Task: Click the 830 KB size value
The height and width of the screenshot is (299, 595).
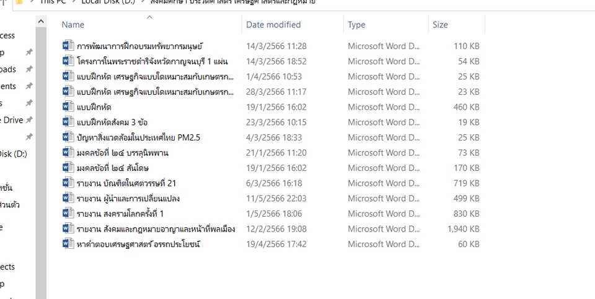Action: pos(466,214)
